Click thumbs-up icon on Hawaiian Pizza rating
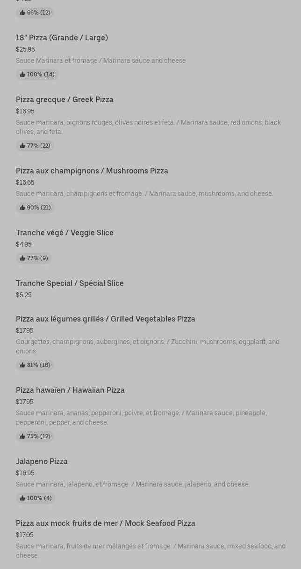Image resolution: width=301 pixels, height=569 pixels. [22, 436]
